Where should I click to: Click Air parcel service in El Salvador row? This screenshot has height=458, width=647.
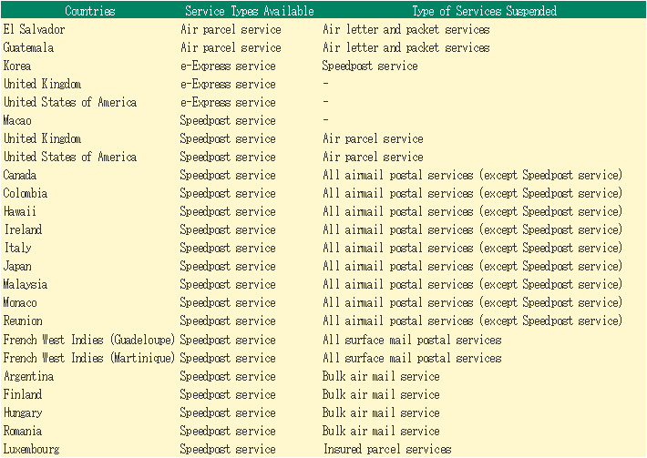click(x=231, y=29)
